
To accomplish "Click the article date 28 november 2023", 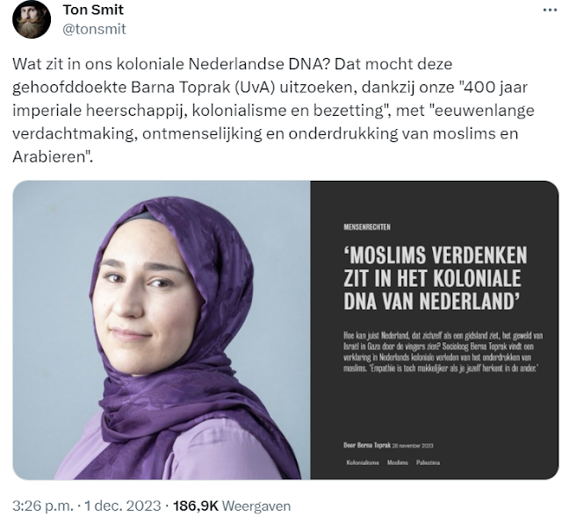I will (413, 446).
